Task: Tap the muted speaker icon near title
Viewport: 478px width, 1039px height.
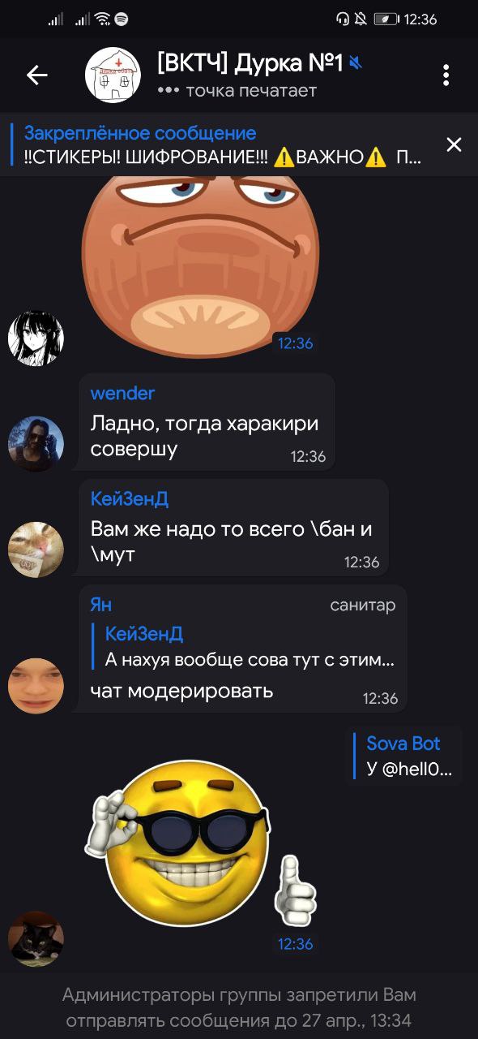Action: point(356,63)
